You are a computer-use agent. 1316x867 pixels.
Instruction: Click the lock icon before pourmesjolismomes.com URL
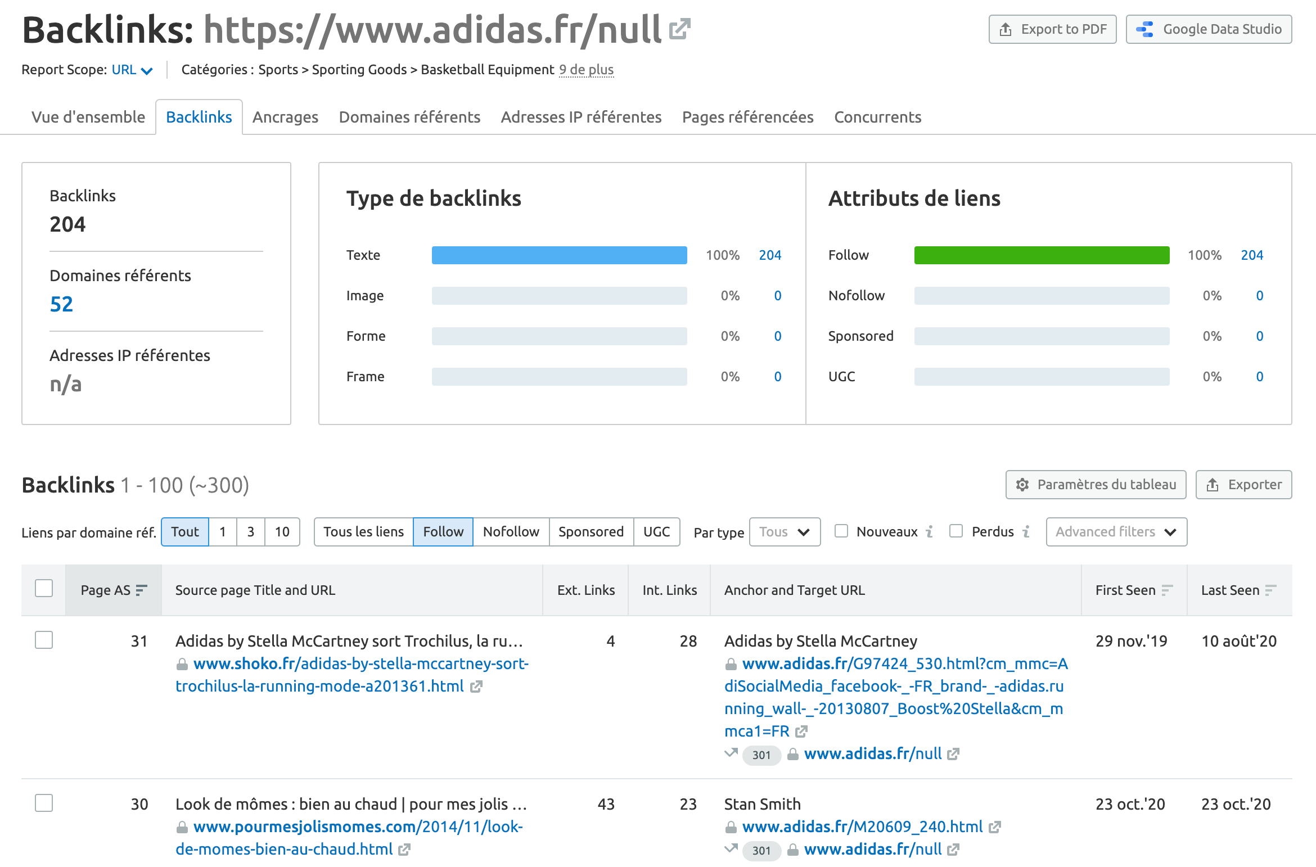point(182,828)
